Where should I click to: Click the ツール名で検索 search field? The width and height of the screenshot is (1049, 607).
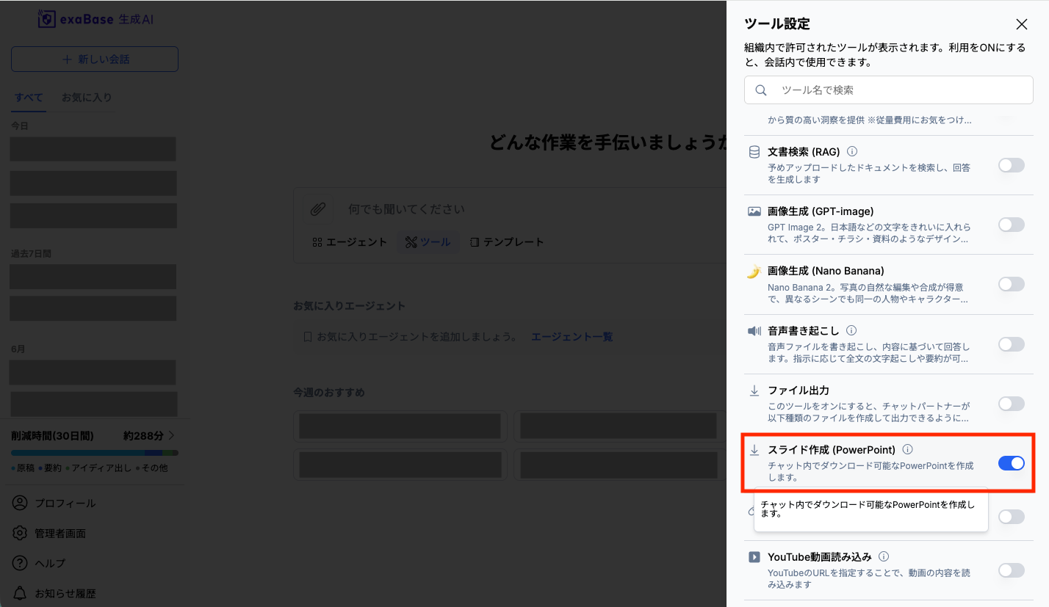(888, 90)
